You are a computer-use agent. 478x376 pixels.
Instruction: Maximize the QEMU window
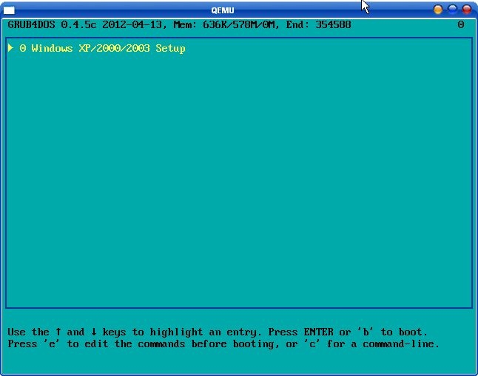tap(452, 10)
